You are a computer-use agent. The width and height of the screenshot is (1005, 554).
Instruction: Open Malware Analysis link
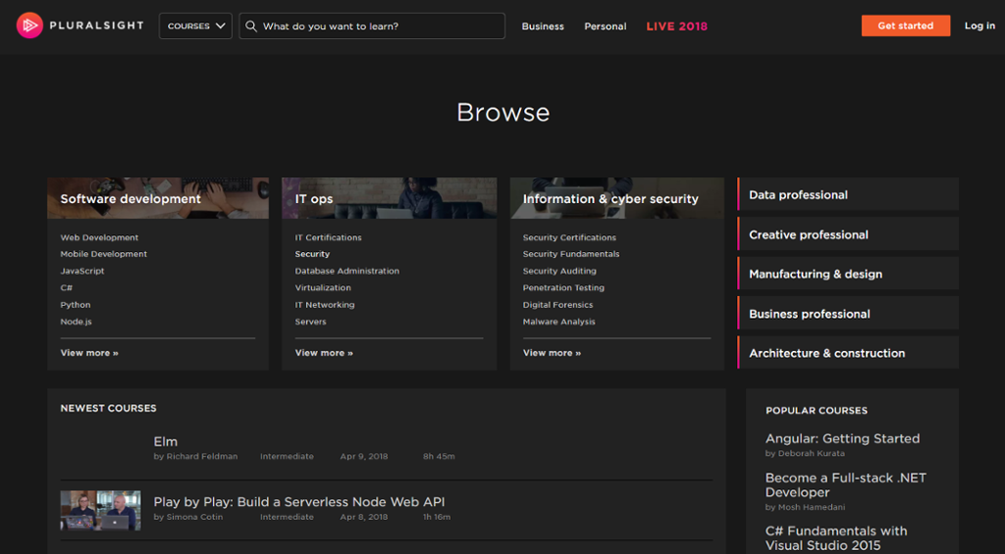click(x=558, y=322)
